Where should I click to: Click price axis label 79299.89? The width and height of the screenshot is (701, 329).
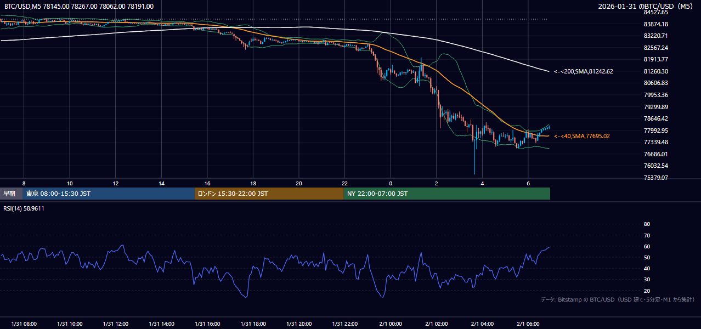tap(655, 107)
